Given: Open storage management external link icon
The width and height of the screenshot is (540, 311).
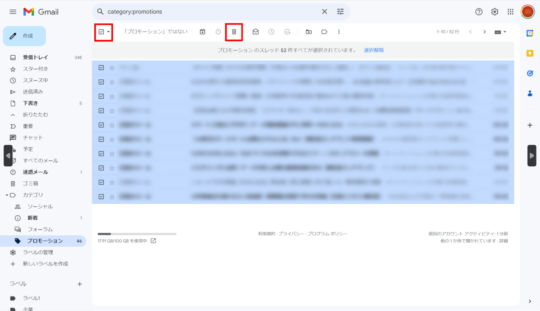Looking at the screenshot, I should click(154, 241).
